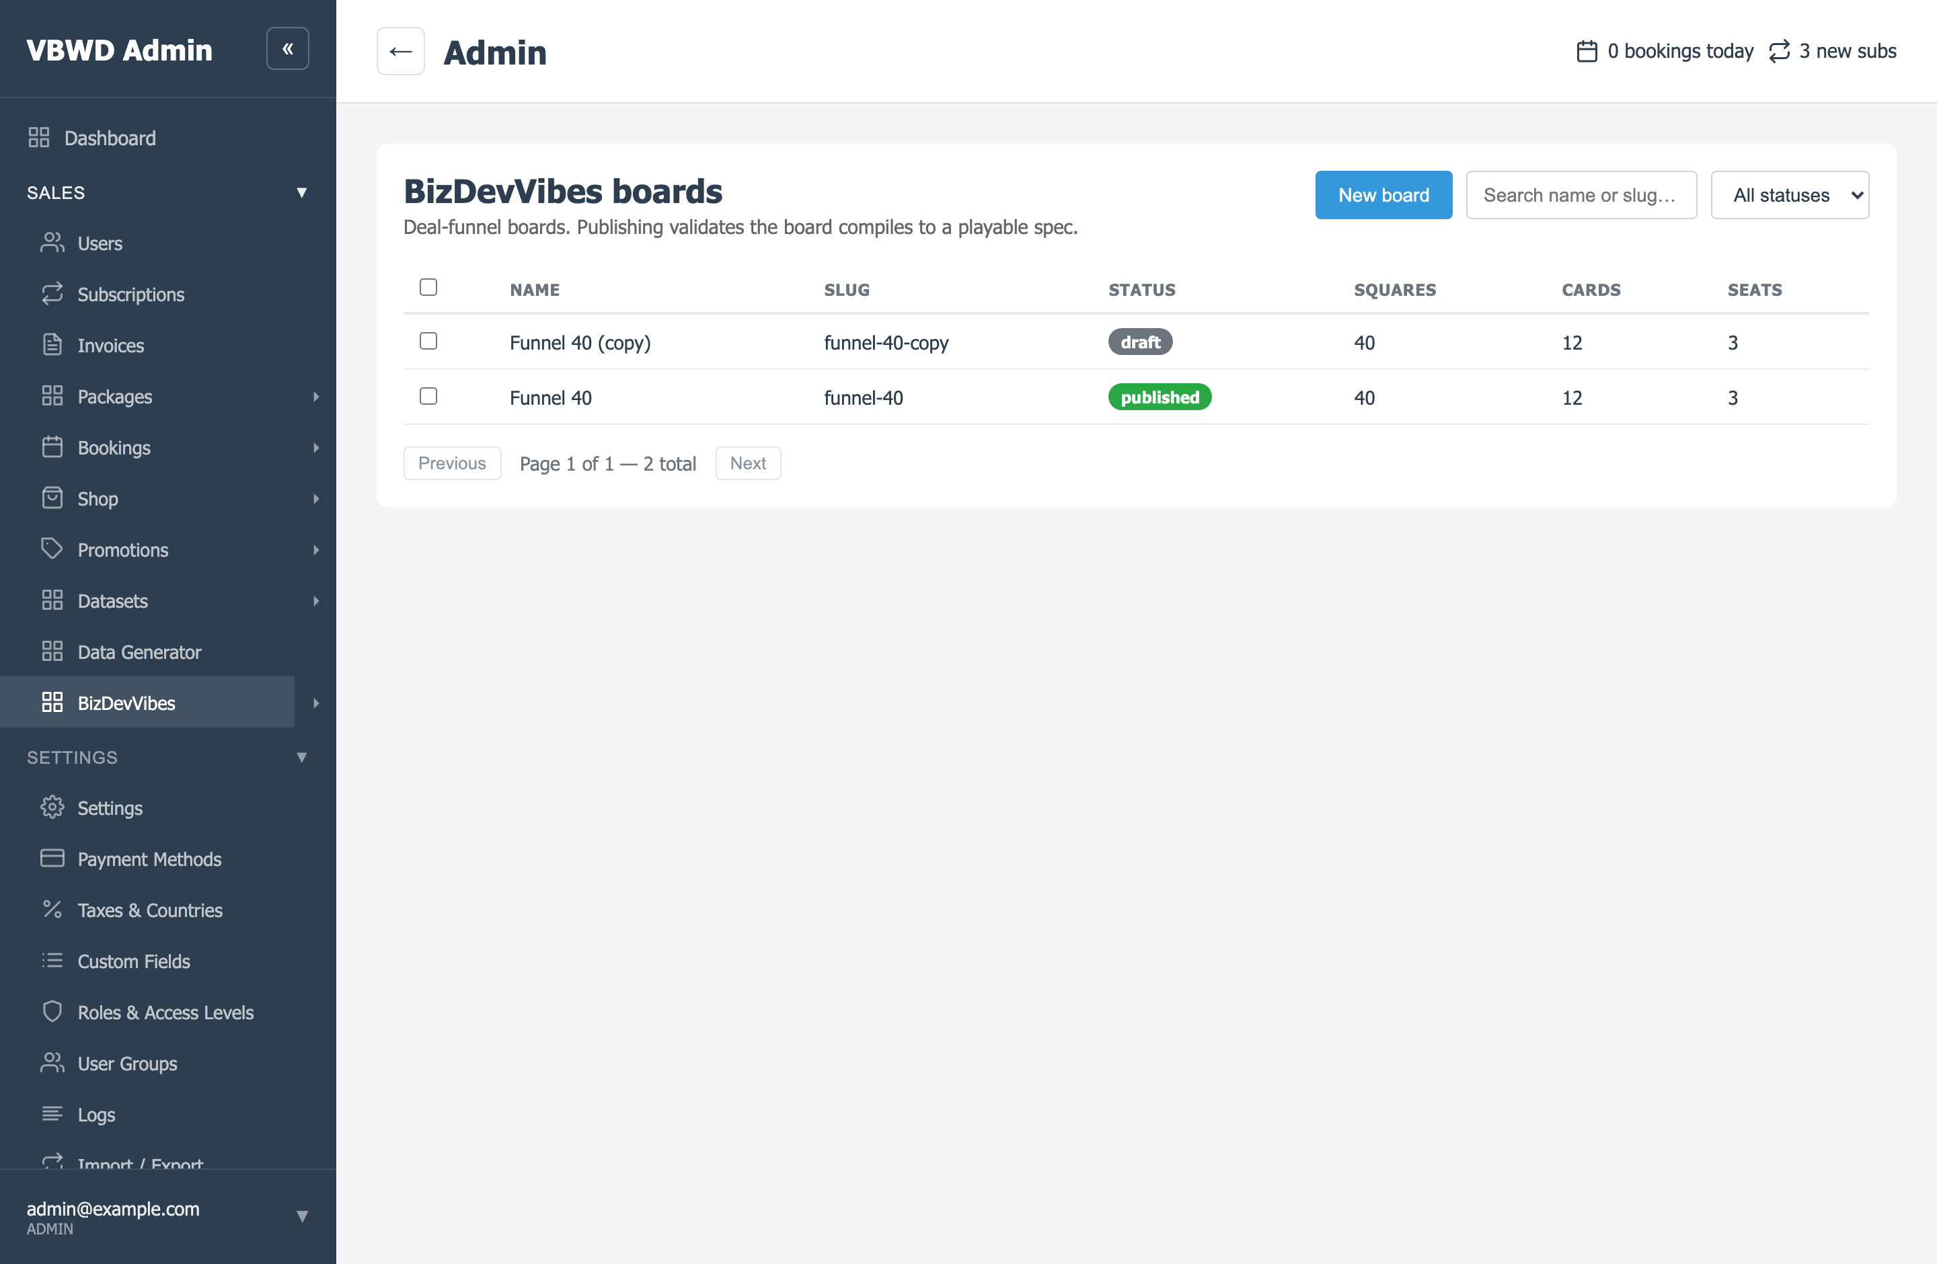This screenshot has width=1937, height=1264.
Task: Click the 0 bookings today indicator
Action: point(1665,51)
